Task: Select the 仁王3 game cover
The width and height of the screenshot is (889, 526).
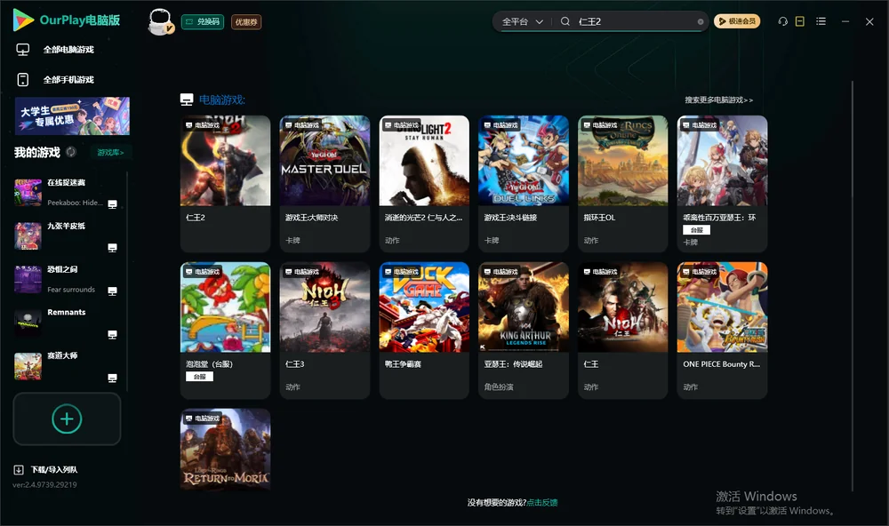Action: click(x=324, y=307)
